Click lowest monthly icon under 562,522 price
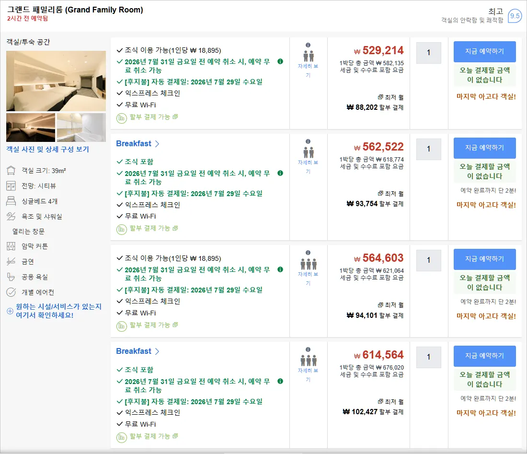The width and height of the screenshot is (527, 454). 380,193
